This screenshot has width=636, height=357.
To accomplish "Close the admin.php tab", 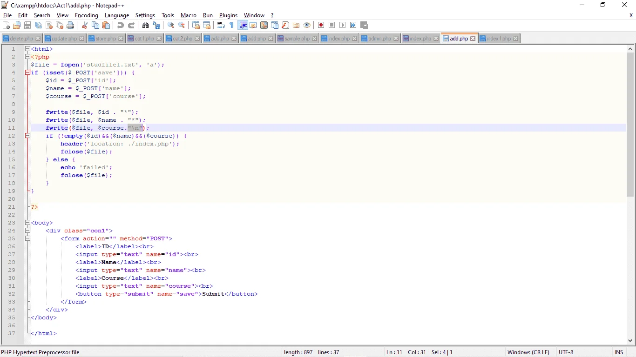I will (396, 39).
